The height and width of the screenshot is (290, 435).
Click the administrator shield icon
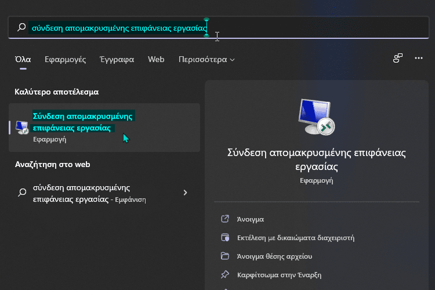pos(225,238)
